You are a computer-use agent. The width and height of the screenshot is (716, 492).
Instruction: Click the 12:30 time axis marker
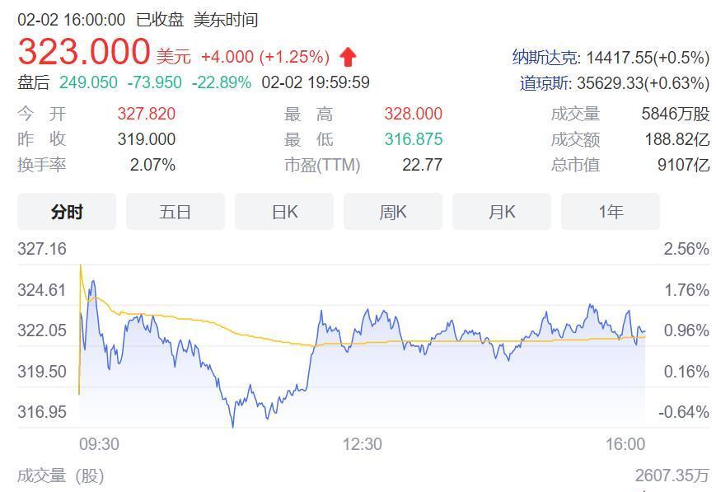(x=362, y=444)
